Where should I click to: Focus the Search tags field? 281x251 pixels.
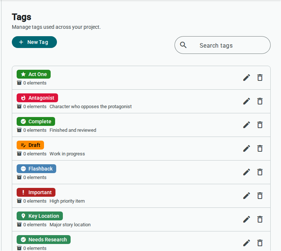(223, 45)
